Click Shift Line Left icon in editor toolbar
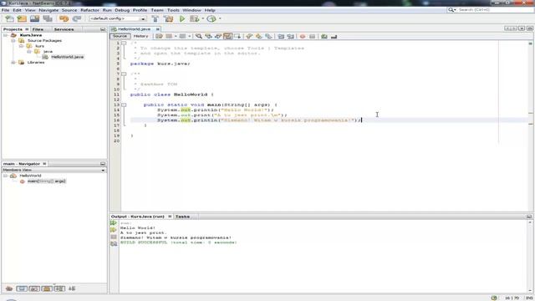The image size is (535, 301). pos(281,36)
